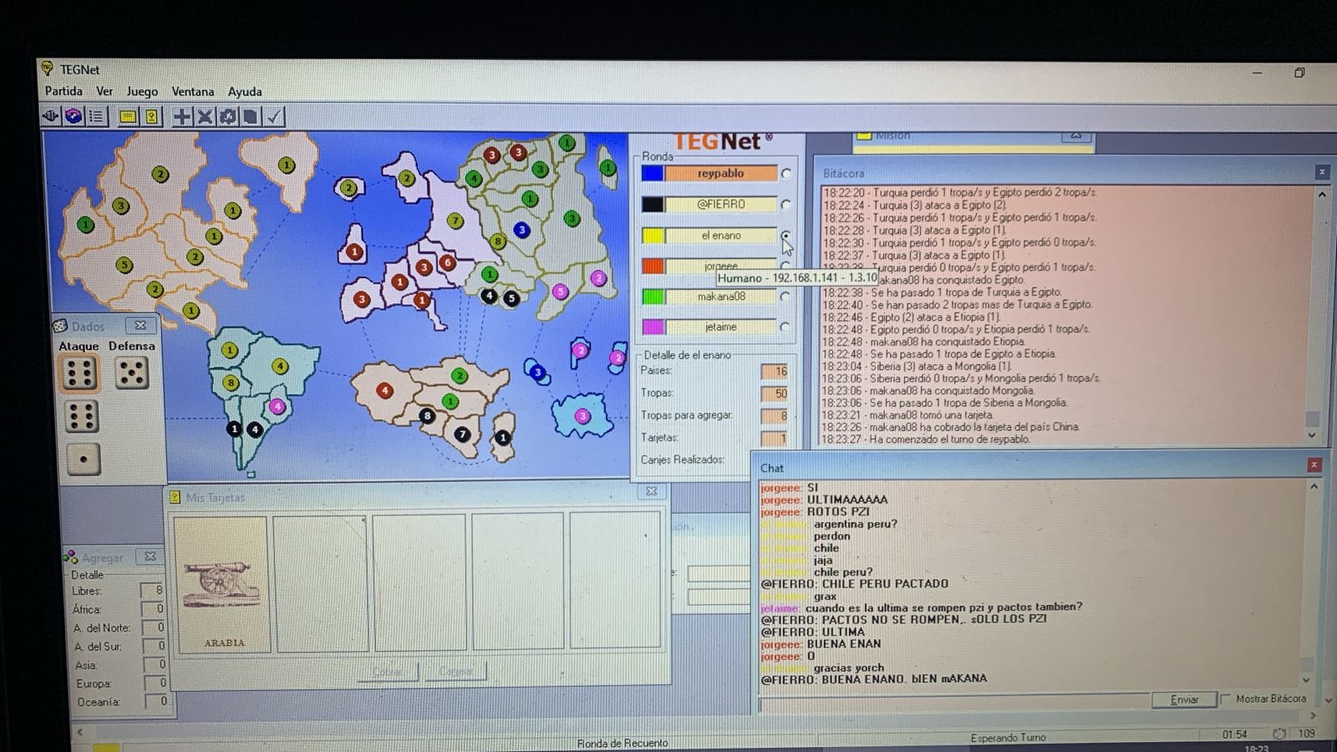Click the one-pip attack die
The height and width of the screenshot is (752, 1337).
[x=84, y=460]
